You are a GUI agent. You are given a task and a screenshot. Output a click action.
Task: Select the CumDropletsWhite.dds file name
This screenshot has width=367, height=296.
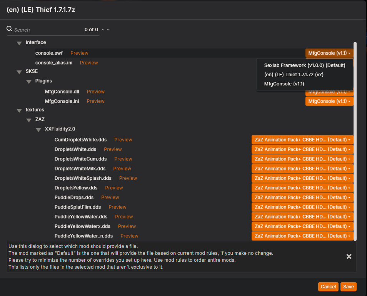coord(80,140)
